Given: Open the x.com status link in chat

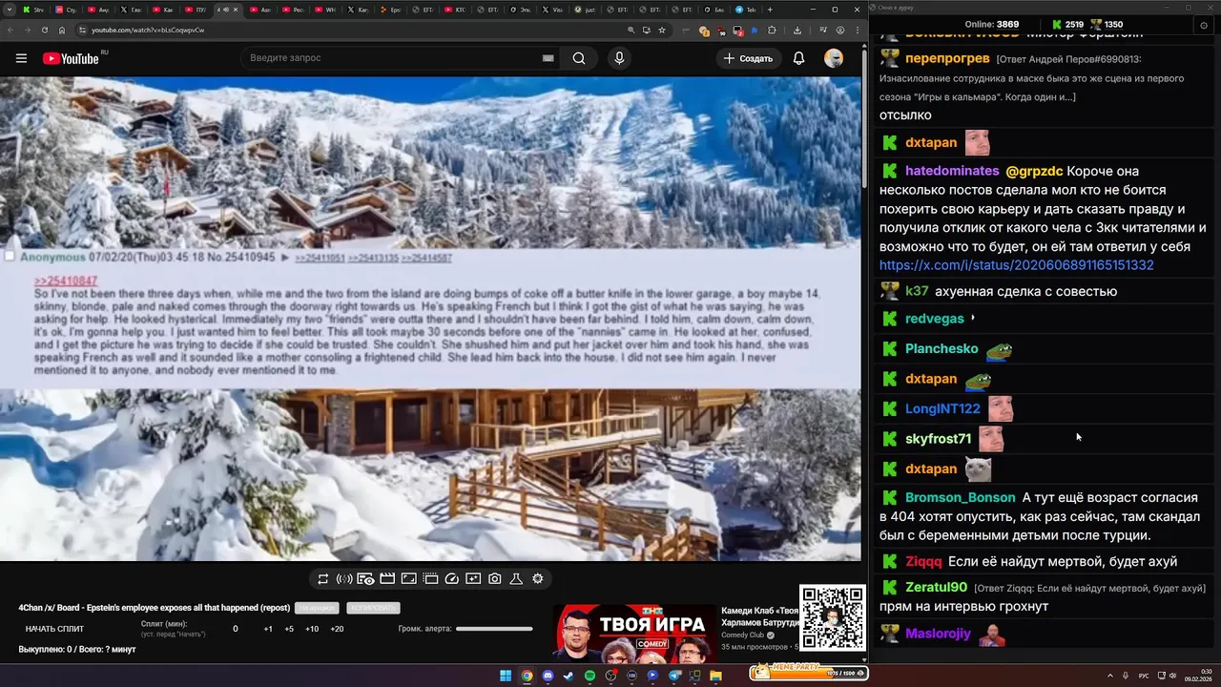Looking at the screenshot, I should 1016,265.
